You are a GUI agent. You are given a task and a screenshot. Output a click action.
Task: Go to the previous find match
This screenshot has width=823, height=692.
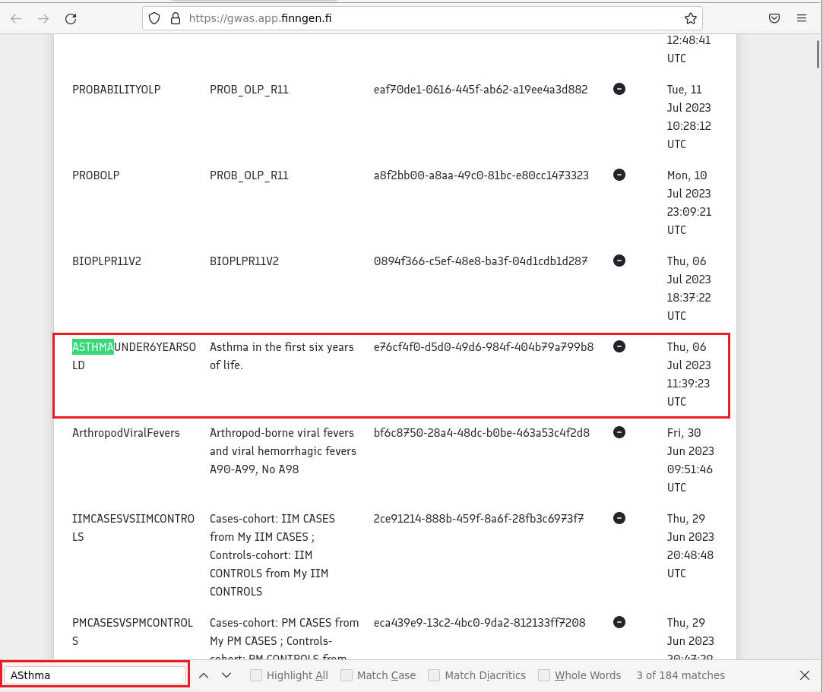pyautogui.click(x=204, y=675)
